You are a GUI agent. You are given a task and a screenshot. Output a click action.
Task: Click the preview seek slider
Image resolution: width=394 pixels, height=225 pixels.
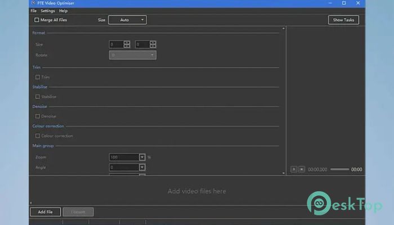tap(340, 169)
